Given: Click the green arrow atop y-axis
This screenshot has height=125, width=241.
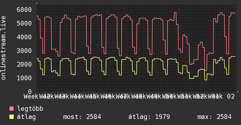Looking at the screenshot, I should (x=37, y=3).
